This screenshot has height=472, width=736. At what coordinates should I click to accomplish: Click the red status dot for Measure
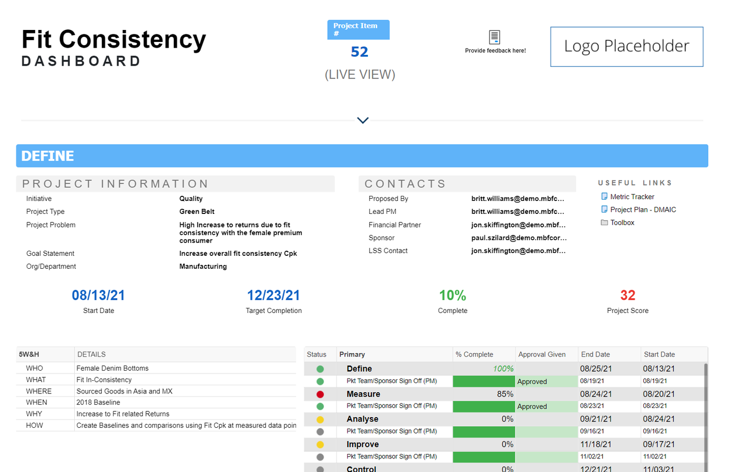pos(320,394)
